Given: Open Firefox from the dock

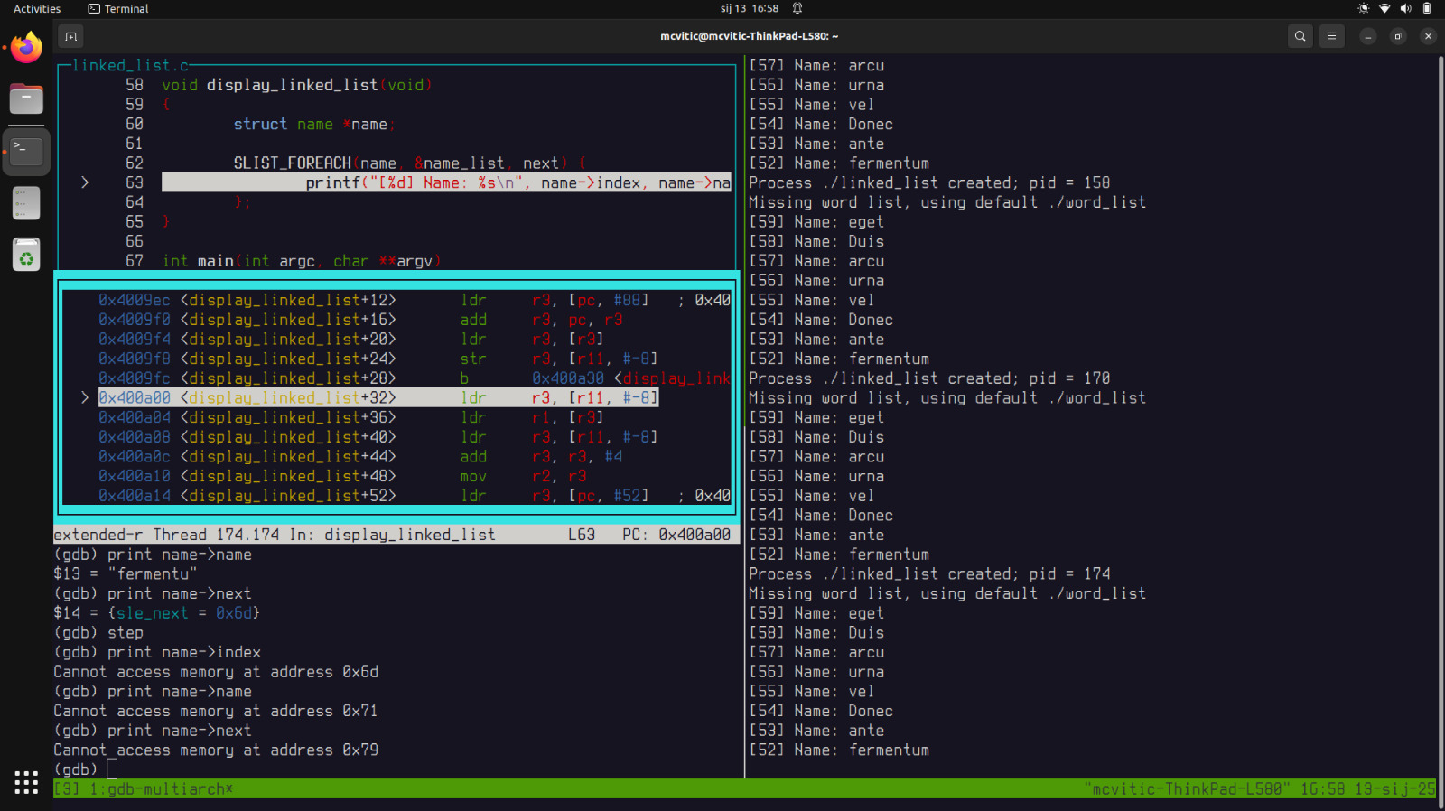Looking at the screenshot, I should point(26,47).
